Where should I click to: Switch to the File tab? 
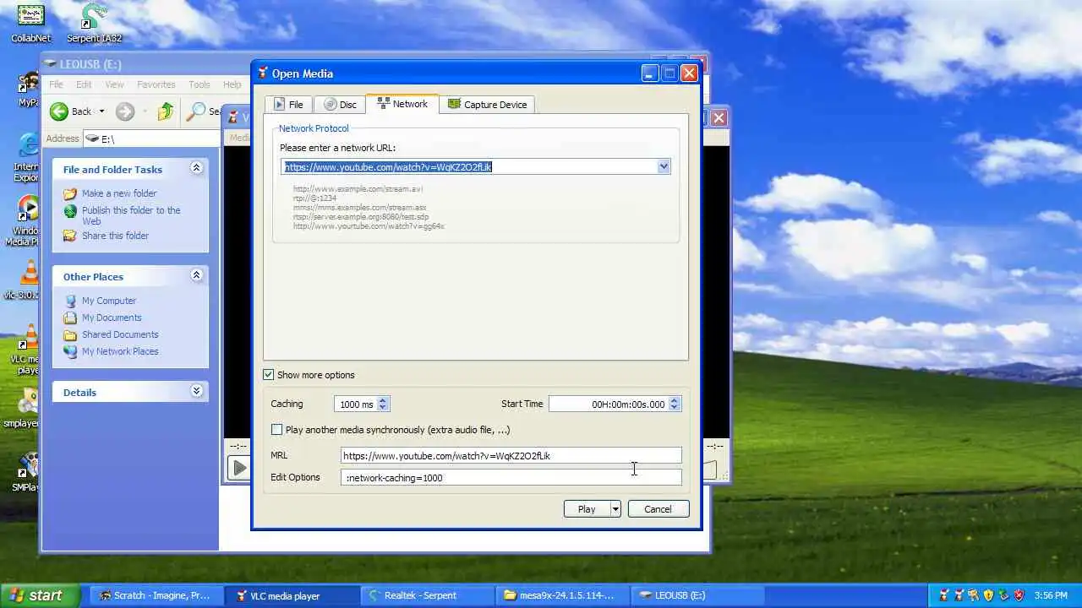[287, 105]
